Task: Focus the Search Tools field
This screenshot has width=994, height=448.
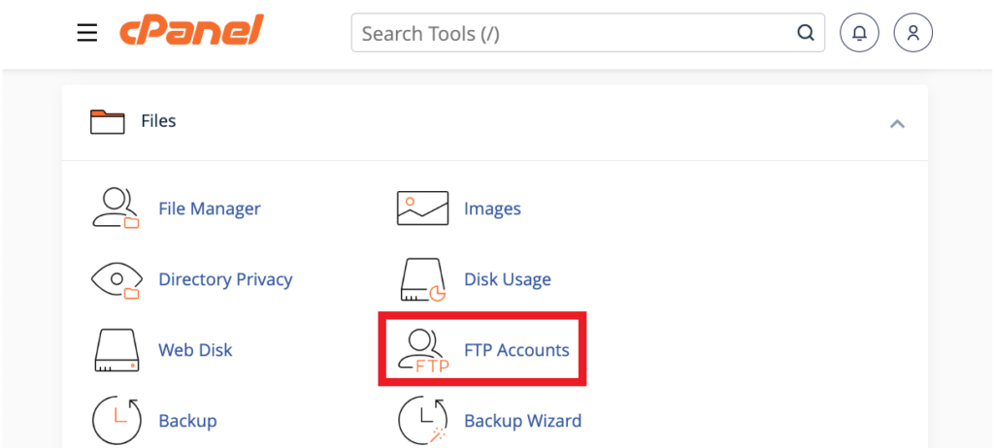Action: click(x=587, y=32)
